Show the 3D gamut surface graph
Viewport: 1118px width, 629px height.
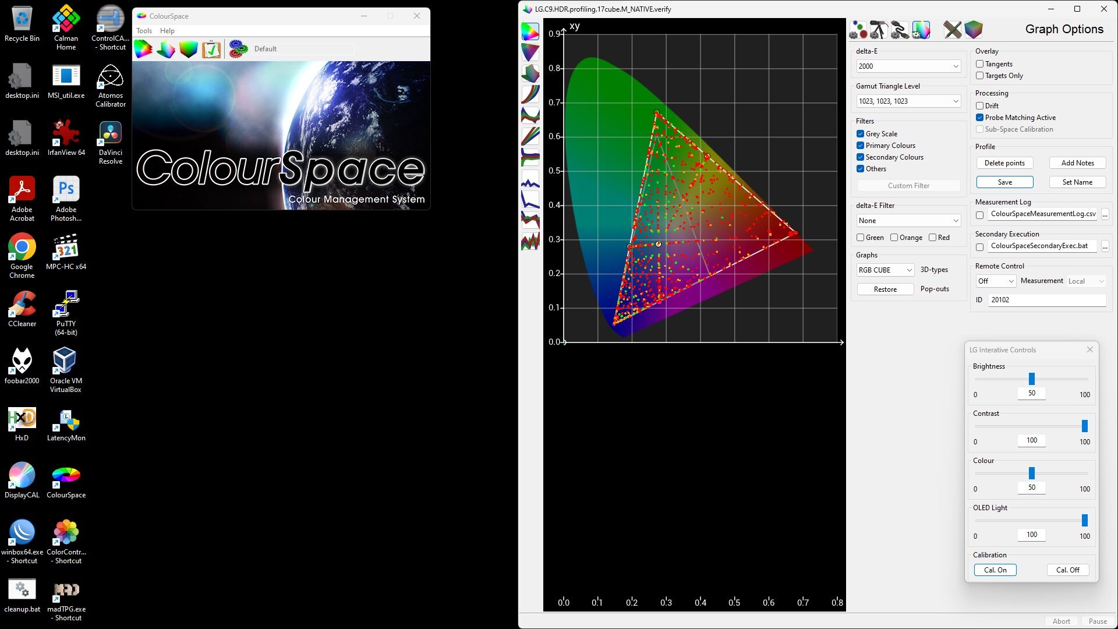[530, 73]
